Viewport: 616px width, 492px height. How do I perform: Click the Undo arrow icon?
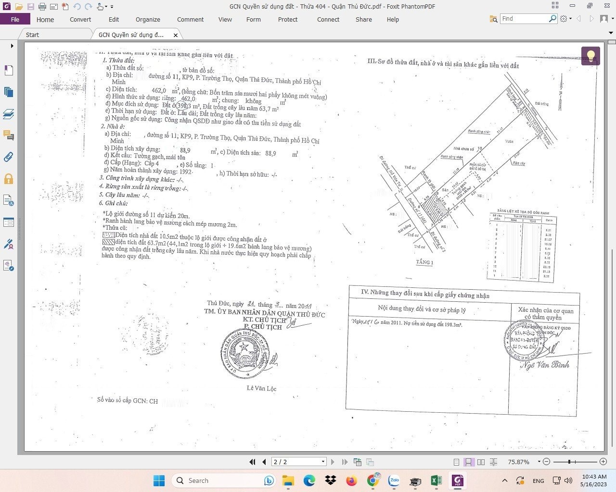tap(77, 7)
